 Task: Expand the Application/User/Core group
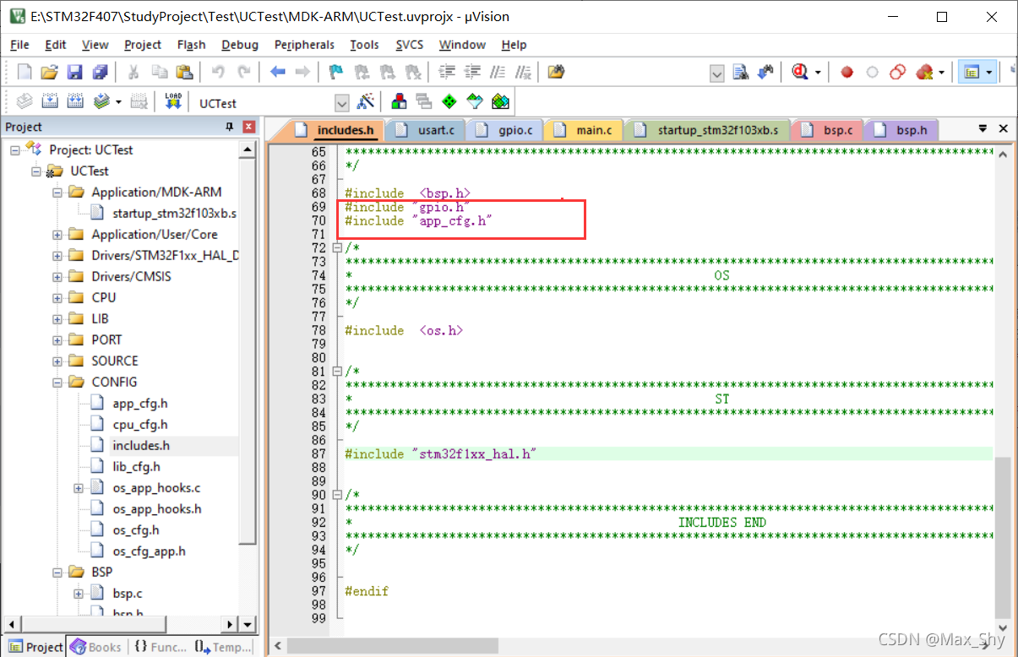click(x=57, y=235)
